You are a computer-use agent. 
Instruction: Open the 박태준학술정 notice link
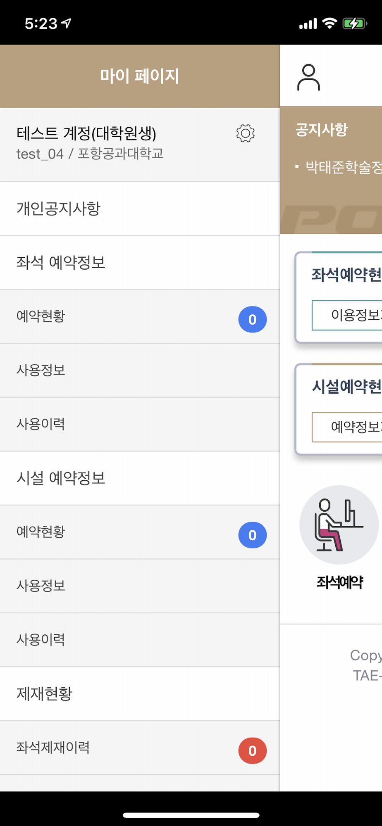pos(343,167)
